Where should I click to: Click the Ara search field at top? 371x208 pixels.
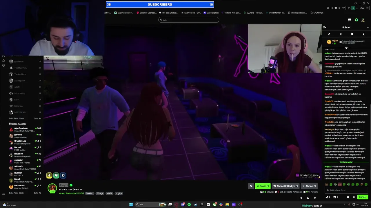189,20
